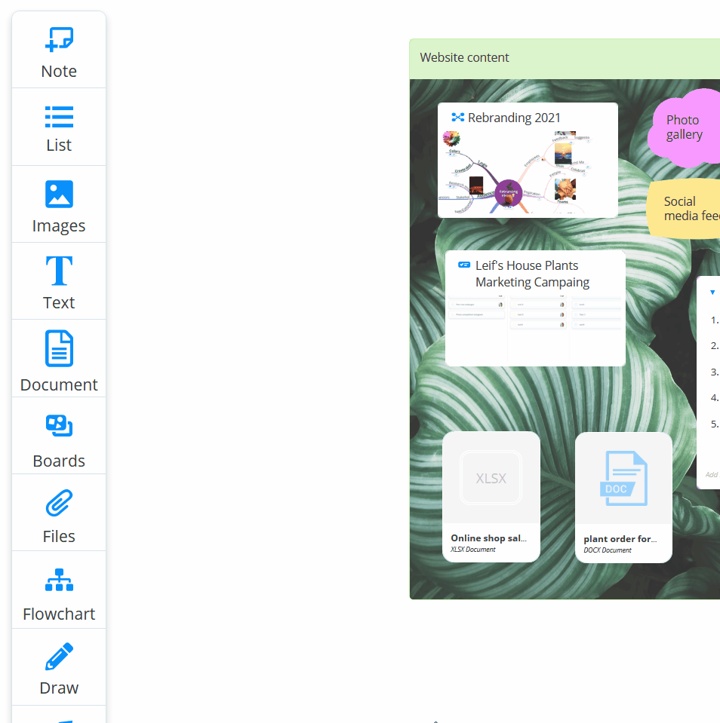
Task: Select the Text tool
Action: (x=58, y=281)
